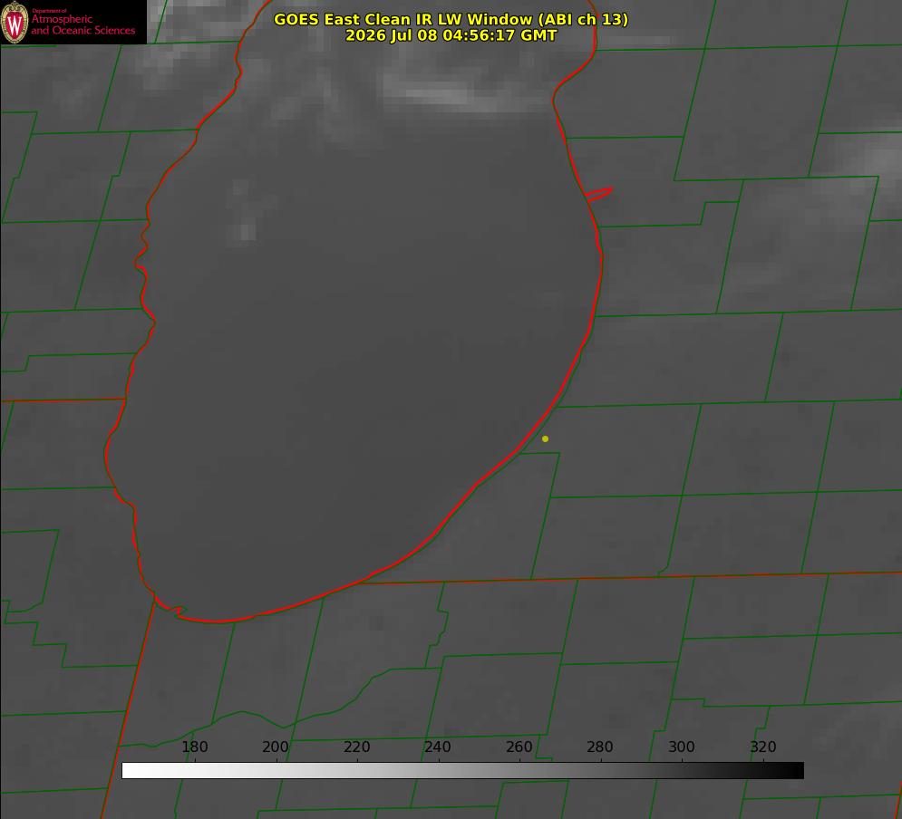The width and height of the screenshot is (902, 819).
Task: Click the yellow dot marker near the shoreline
Action: [x=545, y=438]
